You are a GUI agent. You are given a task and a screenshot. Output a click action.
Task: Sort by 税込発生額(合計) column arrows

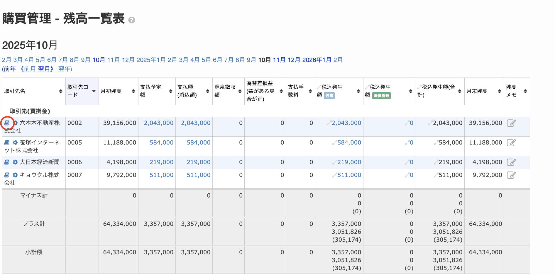[460, 91]
